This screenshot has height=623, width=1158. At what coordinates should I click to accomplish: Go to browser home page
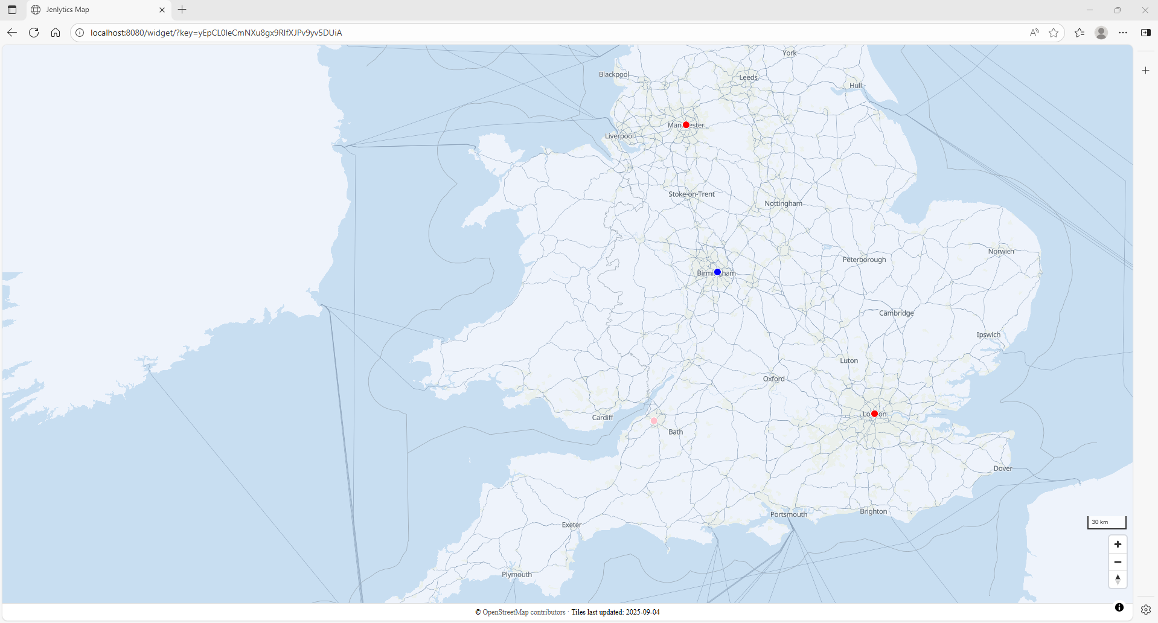(x=56, y=33)
